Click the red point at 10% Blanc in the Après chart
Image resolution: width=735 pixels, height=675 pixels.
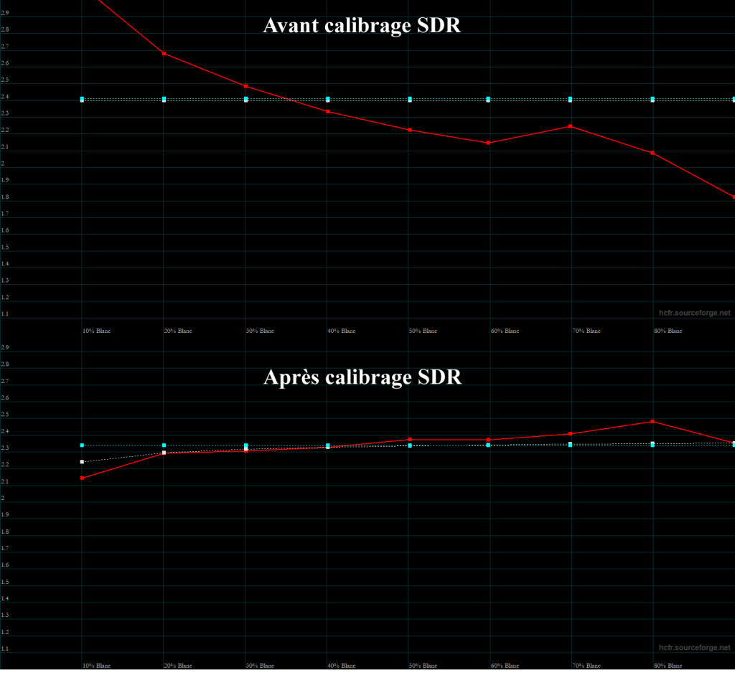[83, 478]
